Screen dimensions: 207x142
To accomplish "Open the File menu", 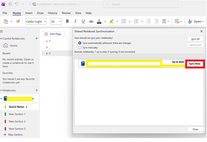I will pyautogui.click(x=5, y=13).
